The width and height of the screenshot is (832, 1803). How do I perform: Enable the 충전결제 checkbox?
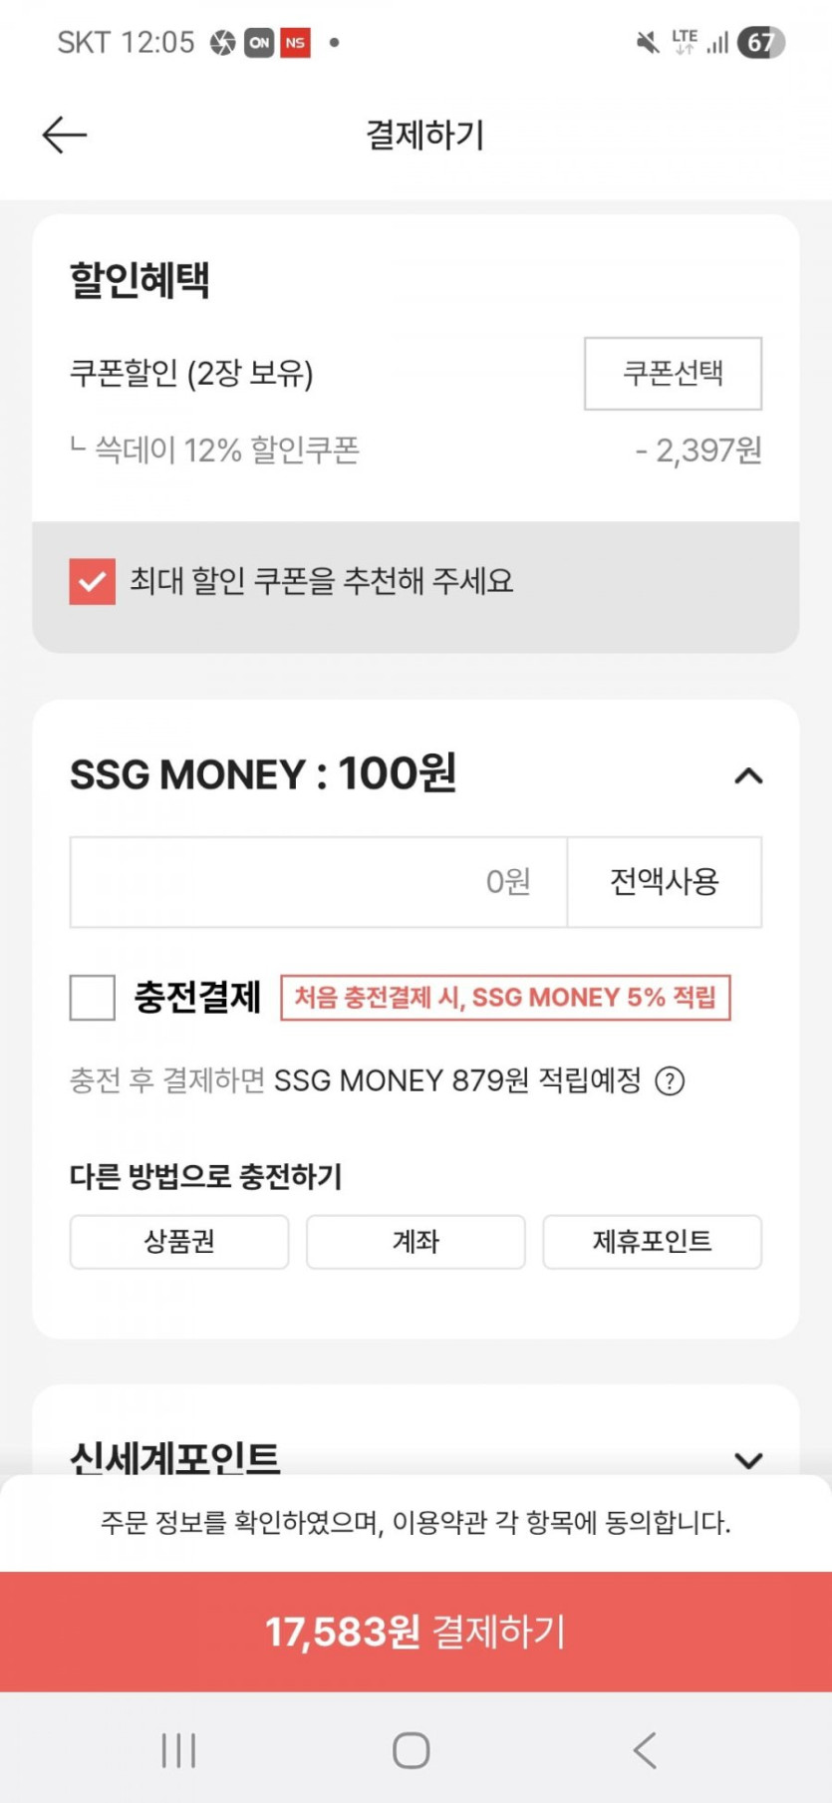click(x=92, y=998)
